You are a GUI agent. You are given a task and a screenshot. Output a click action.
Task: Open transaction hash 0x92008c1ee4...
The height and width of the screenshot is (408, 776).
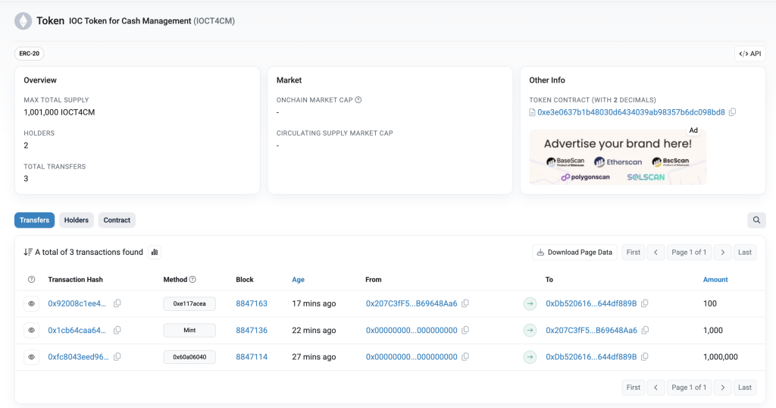pos(77,303)
